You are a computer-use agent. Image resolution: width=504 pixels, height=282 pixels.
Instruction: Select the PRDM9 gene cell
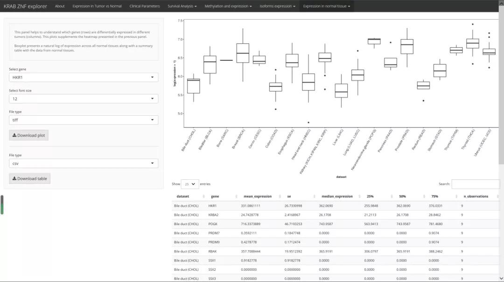(x=214, y=242)
